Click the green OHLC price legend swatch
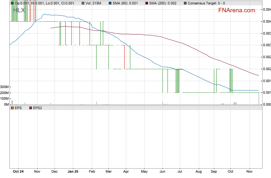Screen dimensions: 271x178 point(12,3)
